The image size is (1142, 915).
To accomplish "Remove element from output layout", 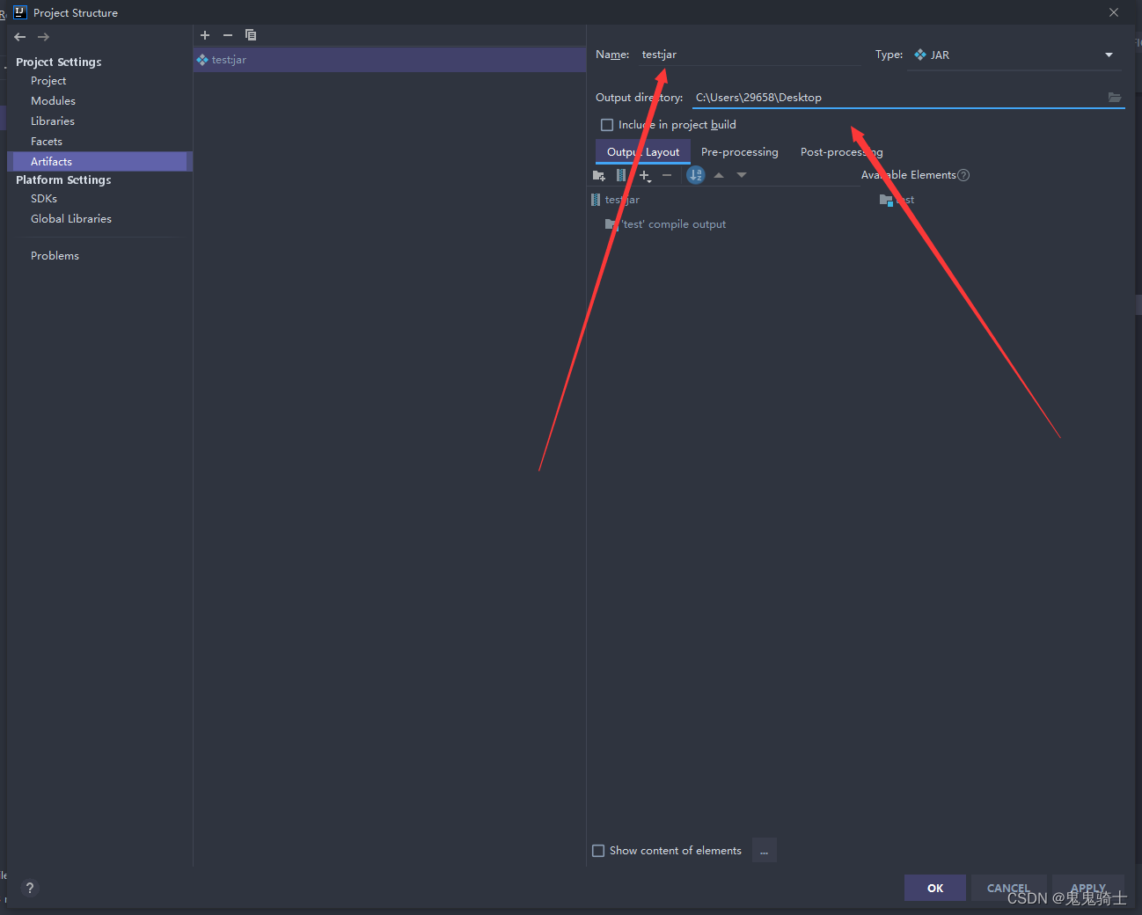I will [x=667, y=175].
